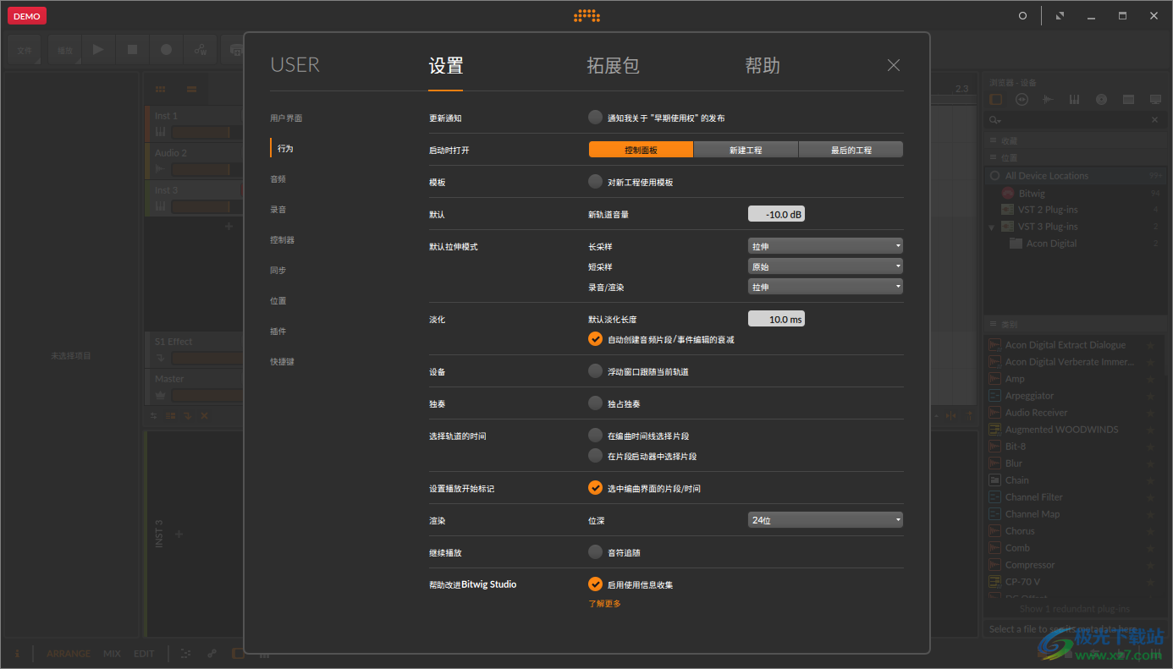Adjust the -10.0 dB default track volume control

click(x=776, y=213)
